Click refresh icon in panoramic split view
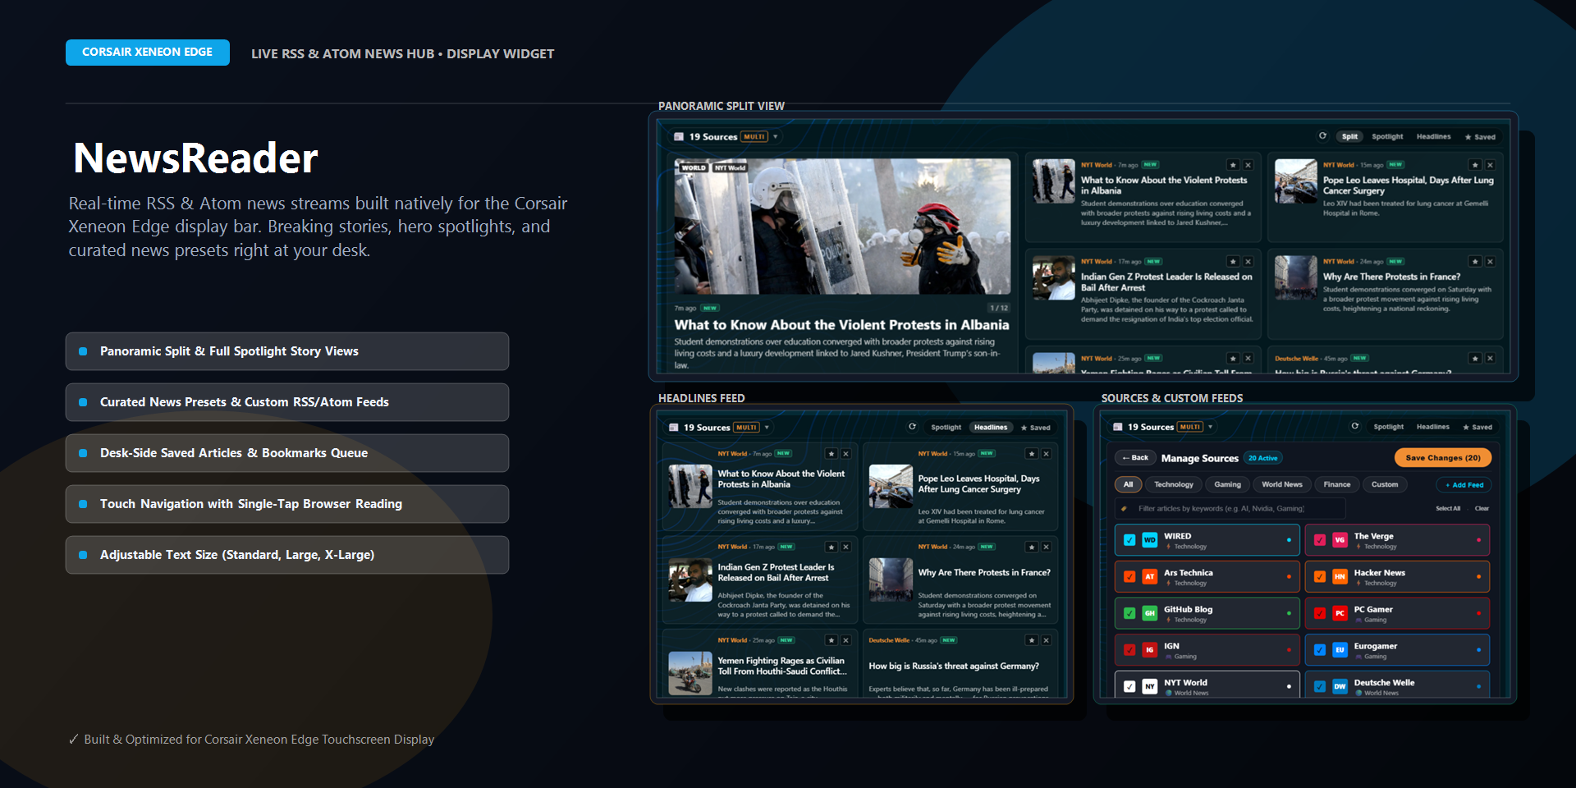 point(1322,136)
